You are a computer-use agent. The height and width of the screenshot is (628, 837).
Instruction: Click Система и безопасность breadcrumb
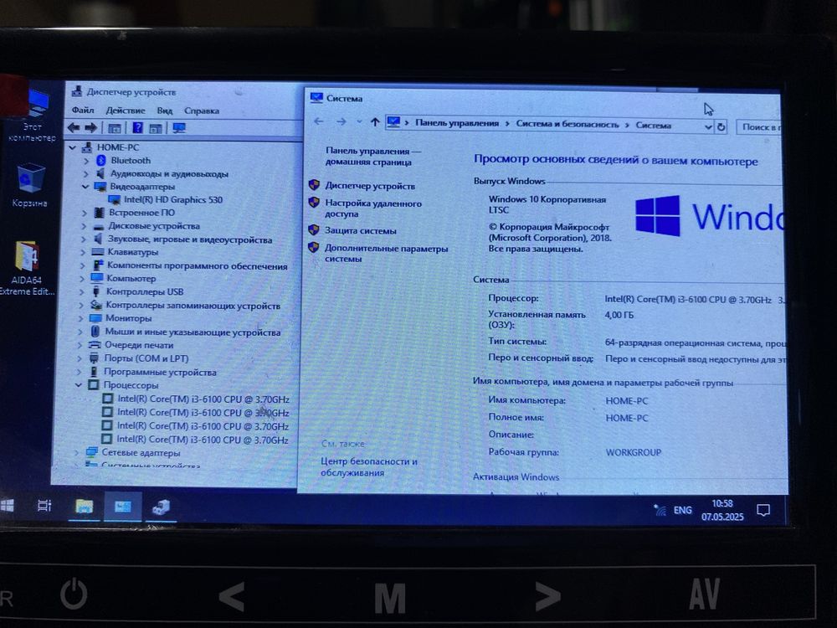tap(567, 125)
